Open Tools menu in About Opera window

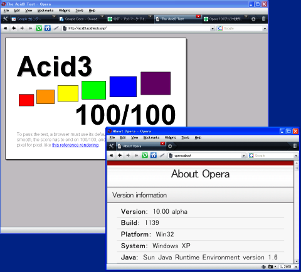(185, 137)
